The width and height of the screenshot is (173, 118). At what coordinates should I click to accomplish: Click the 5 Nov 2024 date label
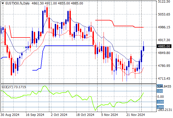pyautogui.click(x=109, y=115)
